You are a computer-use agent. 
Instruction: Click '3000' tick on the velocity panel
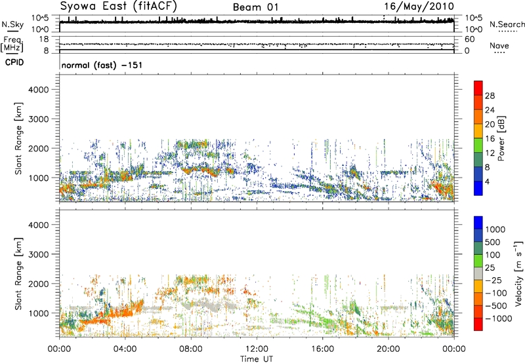pos(38,254)
